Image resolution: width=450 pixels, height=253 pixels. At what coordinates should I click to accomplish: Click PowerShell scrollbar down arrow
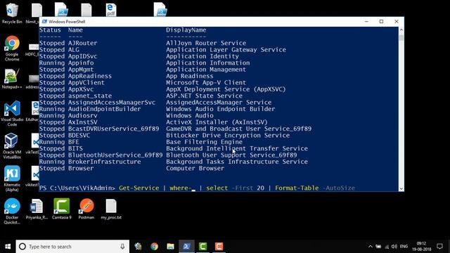tap(401, 189)
